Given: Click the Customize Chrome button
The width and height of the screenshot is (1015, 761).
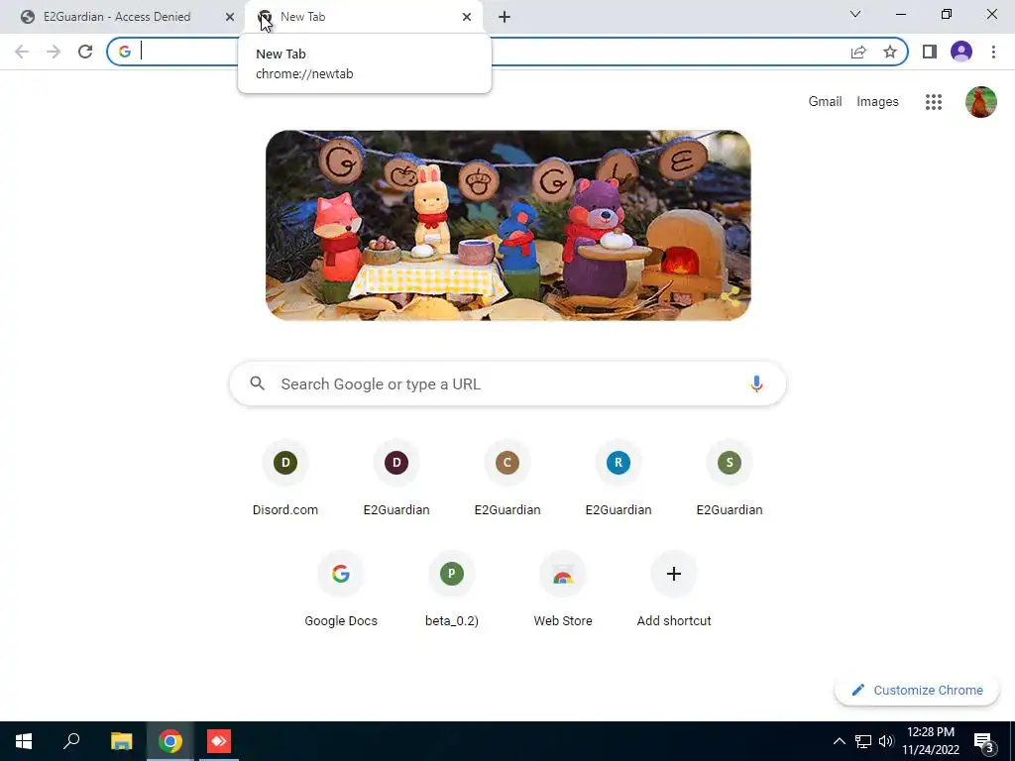Looking at the screenshot, I should pos(917,690).
